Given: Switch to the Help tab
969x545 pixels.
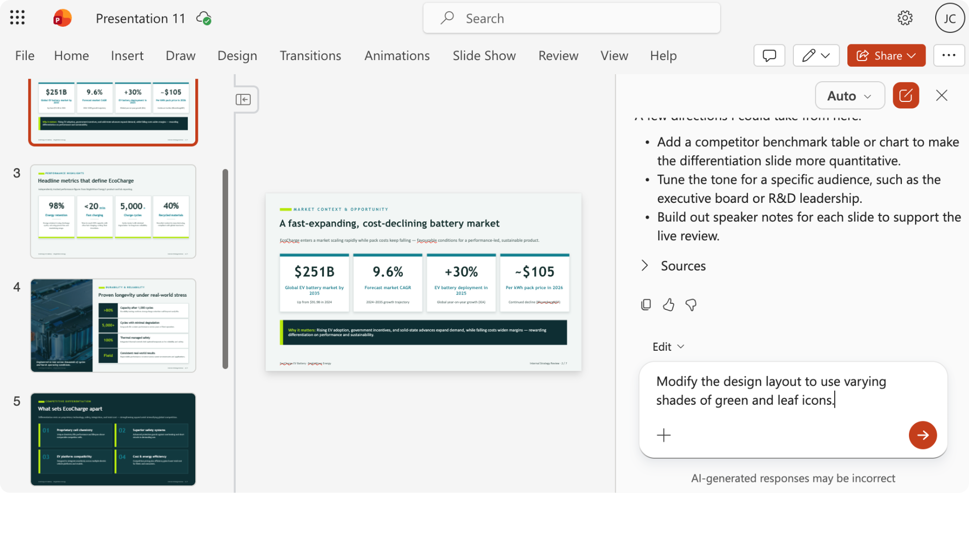Looking at the screenshot, I should pyautogui.click(x=663, y=56).
